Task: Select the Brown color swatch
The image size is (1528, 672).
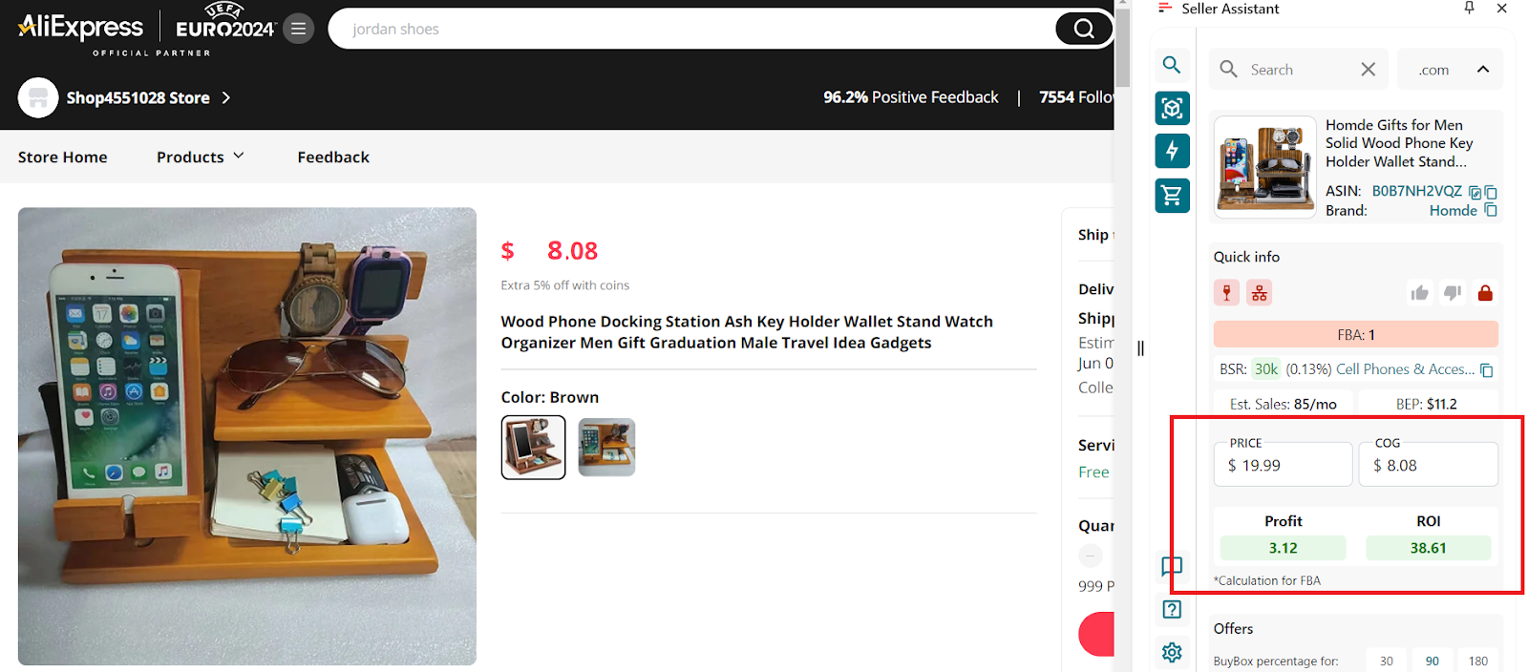Action: (533, 447)
